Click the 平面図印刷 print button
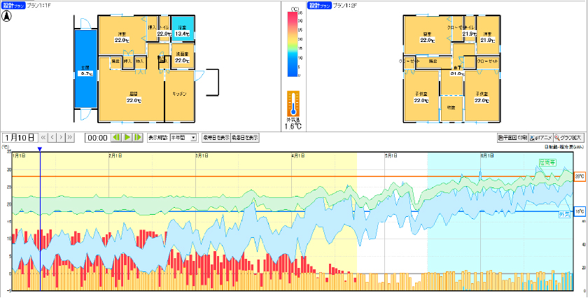 (x=512, y=138)
